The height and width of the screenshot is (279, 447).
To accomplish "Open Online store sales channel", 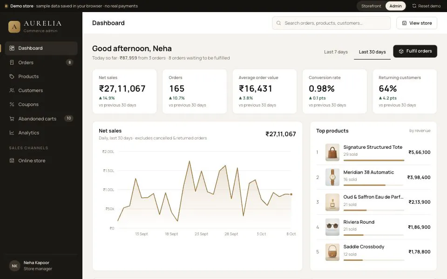I will tap(41, 160).
